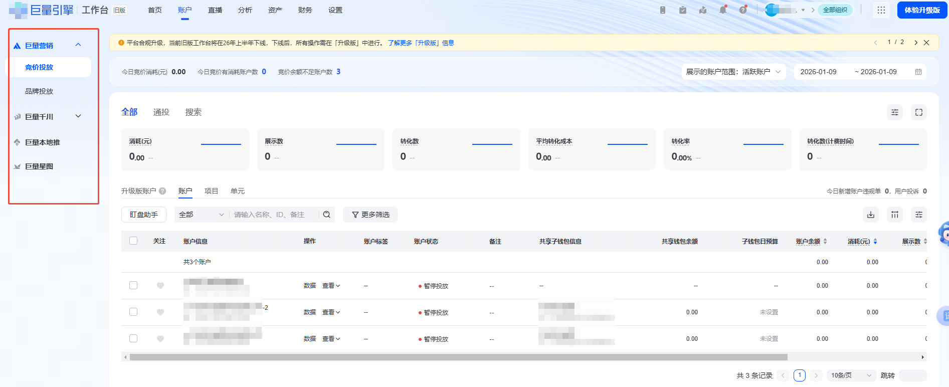This screenshot has width=949, height=387.
Task: Click the 全部组织 tag
Action: 835,10
